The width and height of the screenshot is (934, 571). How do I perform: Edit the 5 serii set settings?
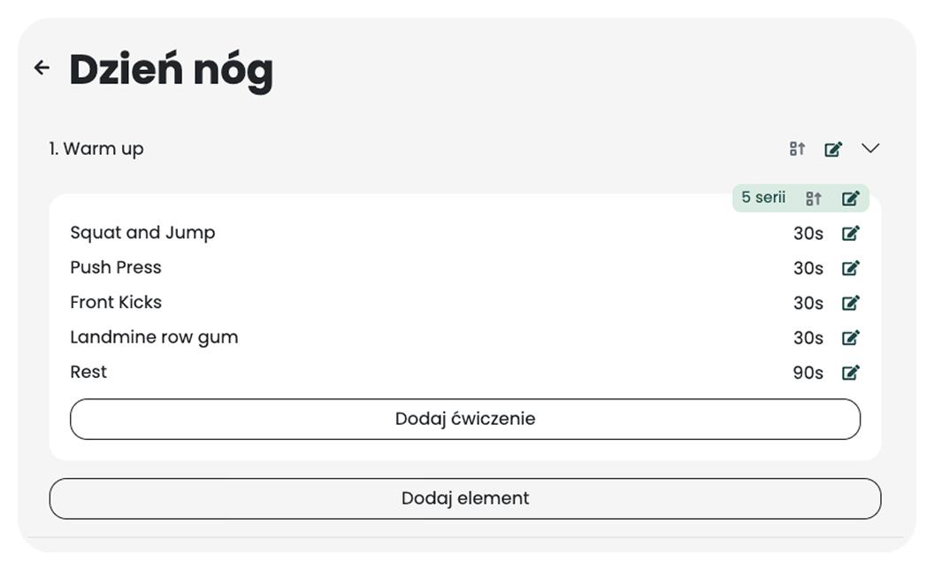[850, 198]
